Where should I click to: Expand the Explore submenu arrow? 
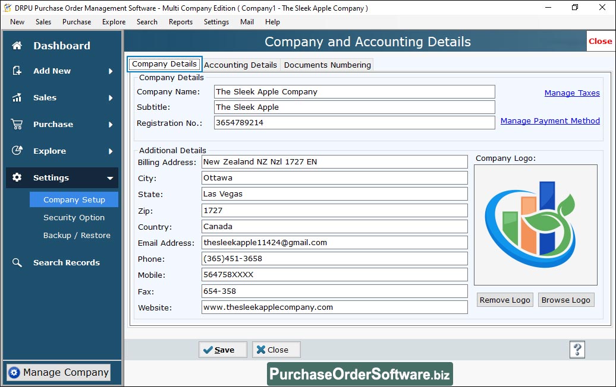(111, 151)
